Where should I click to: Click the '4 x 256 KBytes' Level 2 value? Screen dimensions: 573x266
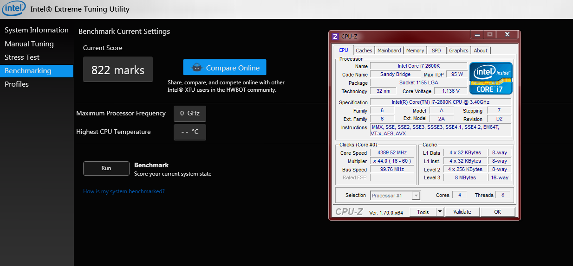466,169
